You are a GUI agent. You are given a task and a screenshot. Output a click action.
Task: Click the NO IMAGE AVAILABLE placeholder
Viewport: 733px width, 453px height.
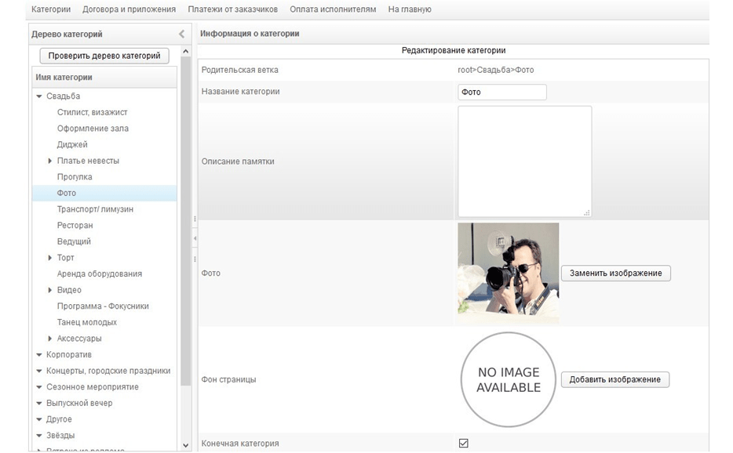[x=508, y=380]
